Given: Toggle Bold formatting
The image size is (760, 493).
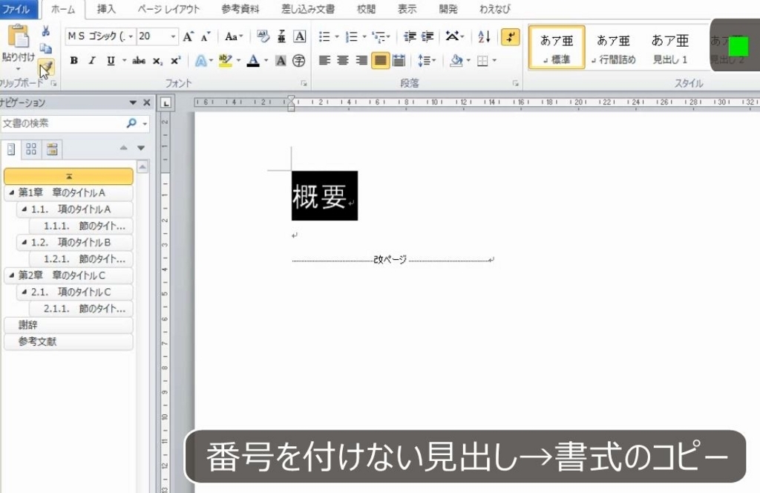Looking at the screenshot, I should point(73,61).
